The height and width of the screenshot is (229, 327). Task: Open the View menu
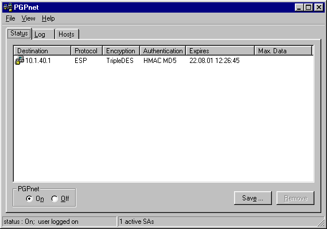[28, 18]
